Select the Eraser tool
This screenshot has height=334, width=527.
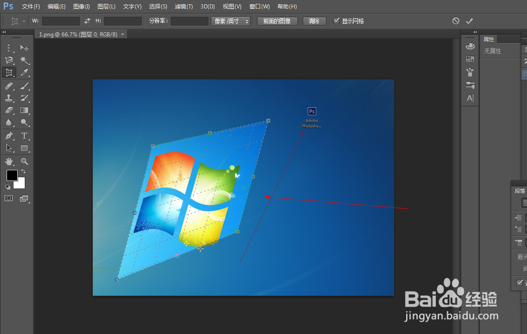pyautogui.click(x=9, y=110)
